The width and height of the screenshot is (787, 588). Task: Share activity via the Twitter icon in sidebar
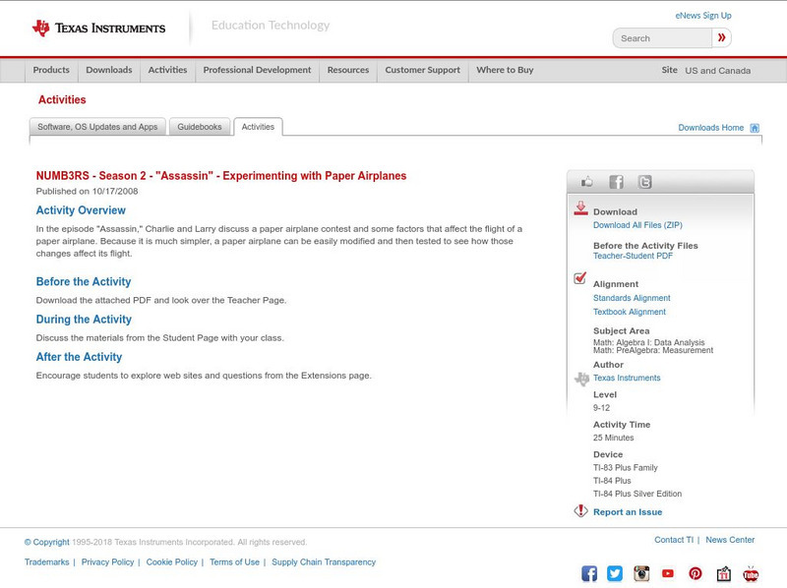click(x=645, y=182)
